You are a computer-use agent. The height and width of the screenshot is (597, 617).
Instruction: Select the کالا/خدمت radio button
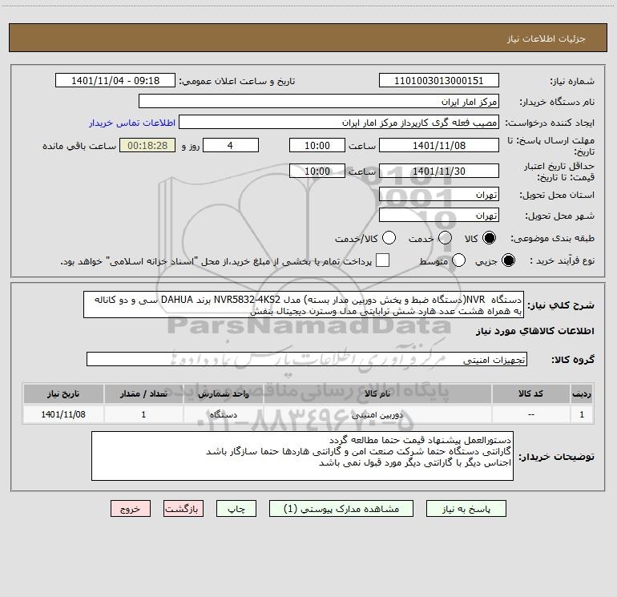pos(389,238)
